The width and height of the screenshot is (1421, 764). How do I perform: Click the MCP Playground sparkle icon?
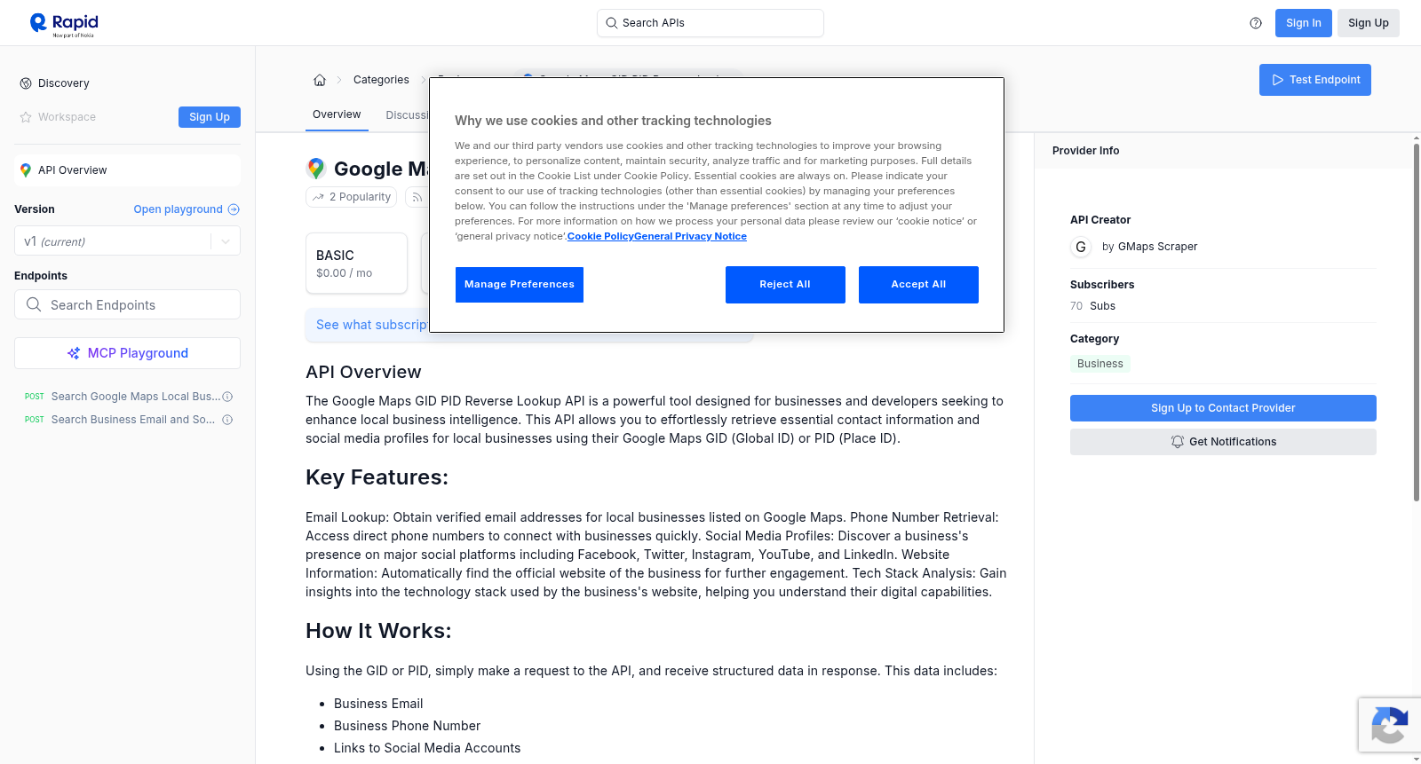[74, 353]
